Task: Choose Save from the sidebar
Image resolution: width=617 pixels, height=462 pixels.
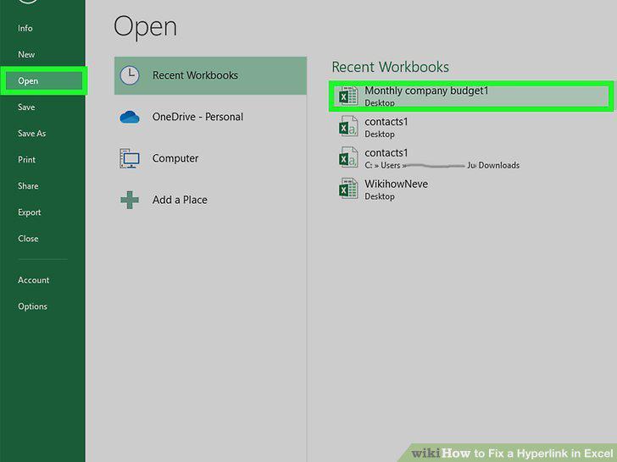Action: click(26, 107)
